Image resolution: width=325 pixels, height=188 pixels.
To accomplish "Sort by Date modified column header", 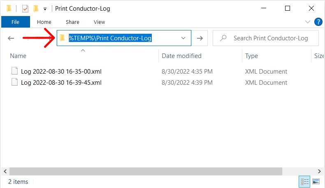I will pos(181,56).
